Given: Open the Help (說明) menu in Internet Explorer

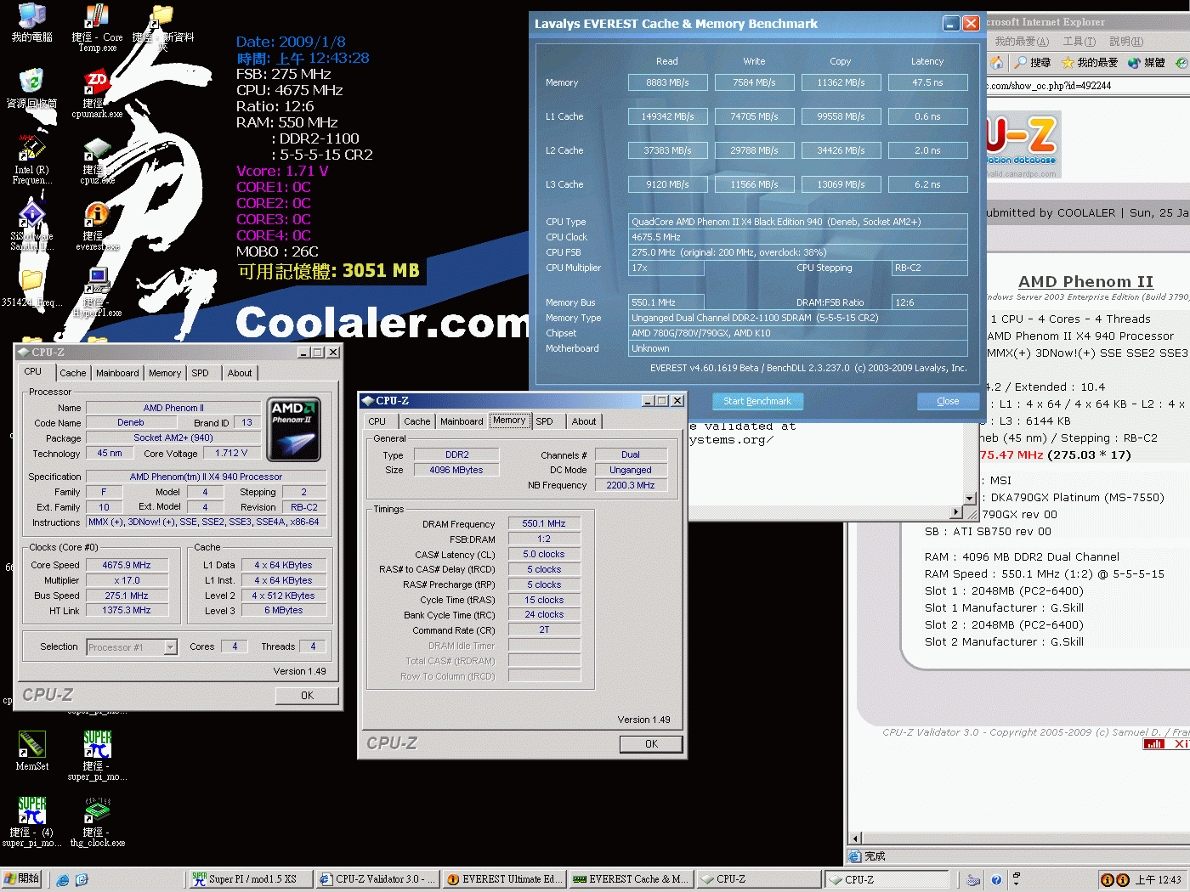Looking at the screenshot, I should click(x=1126, y=42).
